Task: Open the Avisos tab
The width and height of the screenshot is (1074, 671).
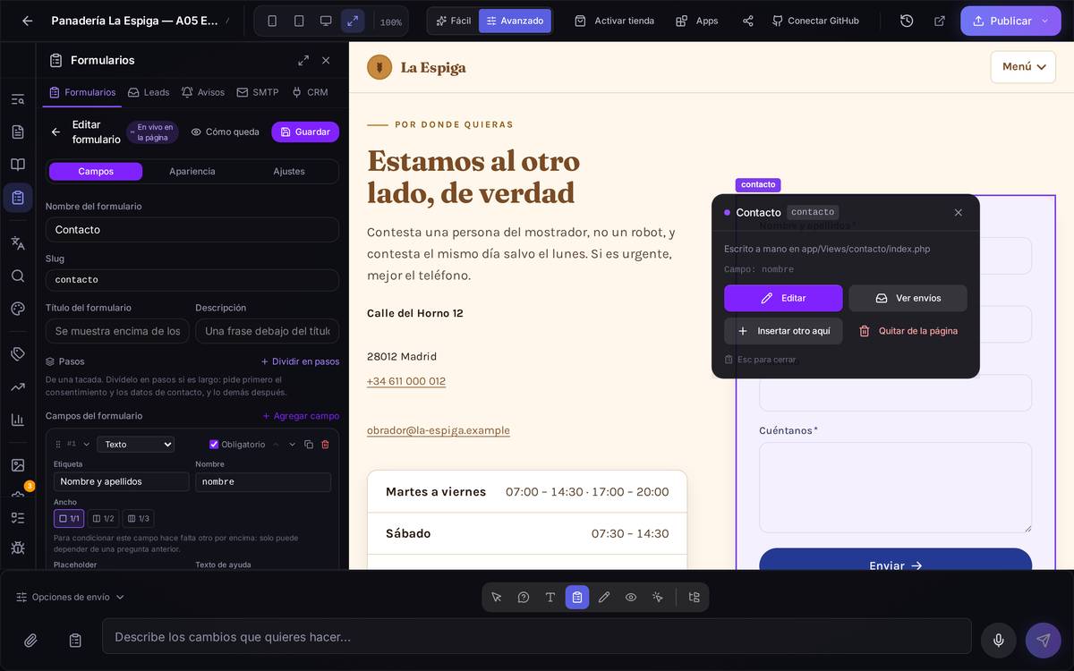Action: click(202, 92)
